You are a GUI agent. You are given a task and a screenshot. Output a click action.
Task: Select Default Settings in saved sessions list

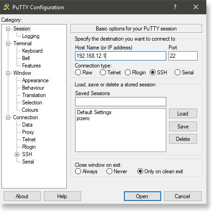pos(94,112)
